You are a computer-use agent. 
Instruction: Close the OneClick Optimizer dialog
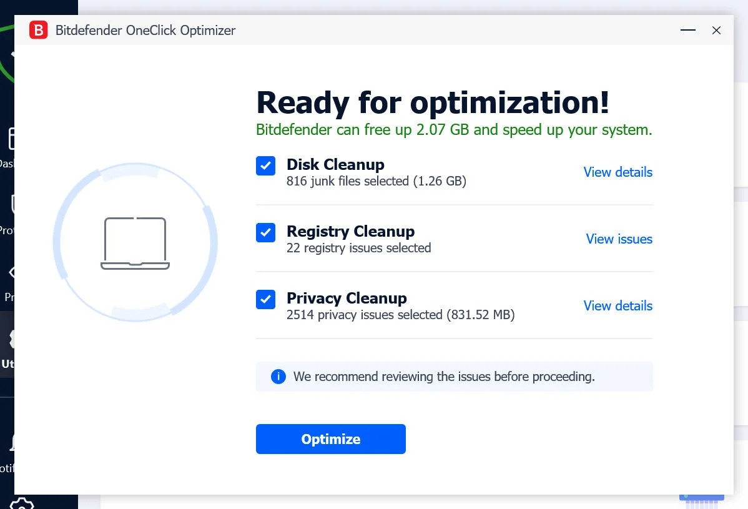[x=716, y=30]
